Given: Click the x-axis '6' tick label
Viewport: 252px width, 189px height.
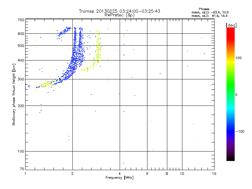Looking at the screenshot, I should [x=147, y=174].
